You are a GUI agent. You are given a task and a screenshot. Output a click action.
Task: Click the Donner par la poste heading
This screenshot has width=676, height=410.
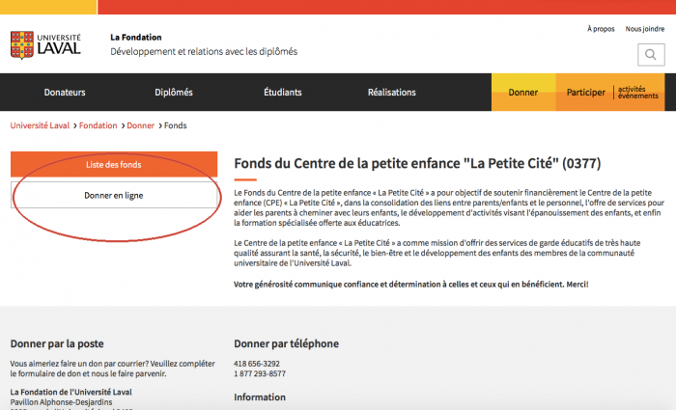pyautogui.click(x=57, y=343)
